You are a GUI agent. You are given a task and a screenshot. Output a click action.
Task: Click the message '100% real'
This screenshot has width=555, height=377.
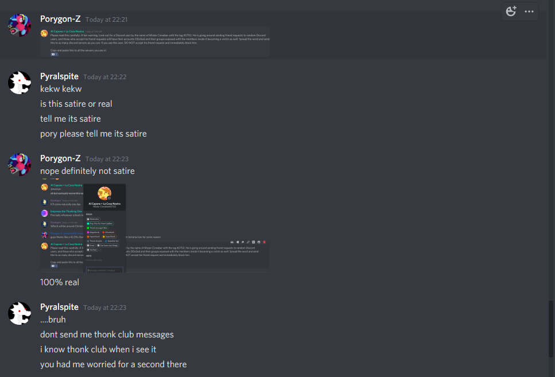(60, 282)
